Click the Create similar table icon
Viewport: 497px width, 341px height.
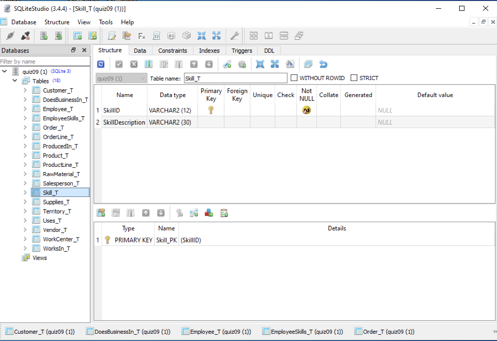tap(308, 65)
